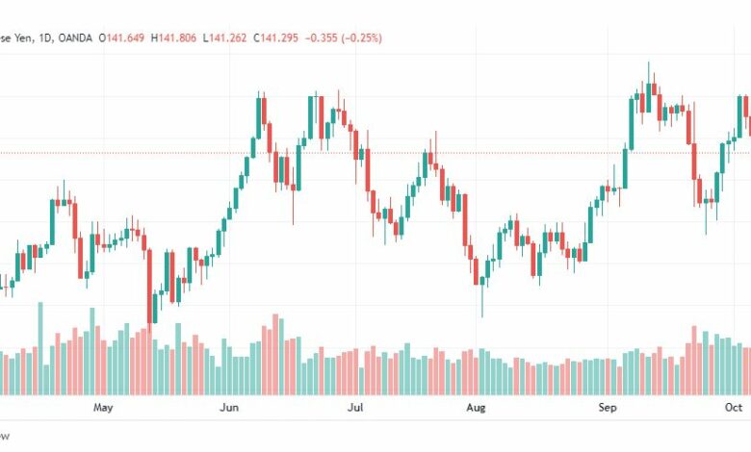This screenshot has height=452, width=751.
Task: Click the tallest green volume bar before May
Action: tap(40, 348)
